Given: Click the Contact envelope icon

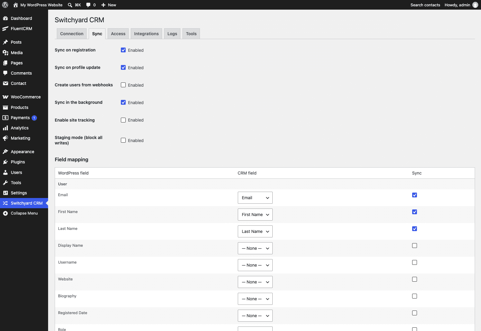Looking at the screenshot, I should pos(5,83).
